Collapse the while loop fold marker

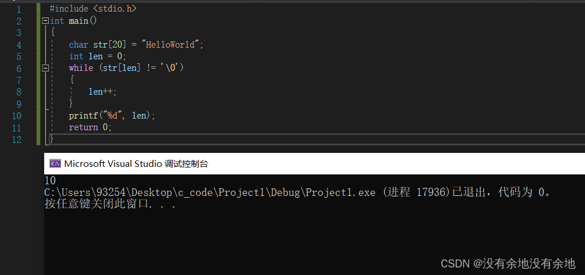point(45,68)
